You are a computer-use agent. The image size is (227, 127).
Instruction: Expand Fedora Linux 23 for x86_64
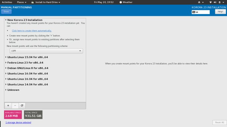click(6, 63)
